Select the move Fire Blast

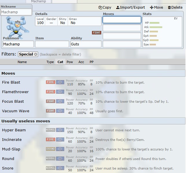click(x=93, y=82)
